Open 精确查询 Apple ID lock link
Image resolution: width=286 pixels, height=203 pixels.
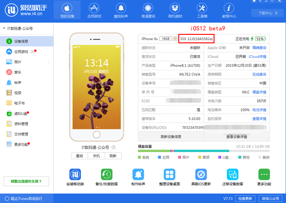click(259, 48)
